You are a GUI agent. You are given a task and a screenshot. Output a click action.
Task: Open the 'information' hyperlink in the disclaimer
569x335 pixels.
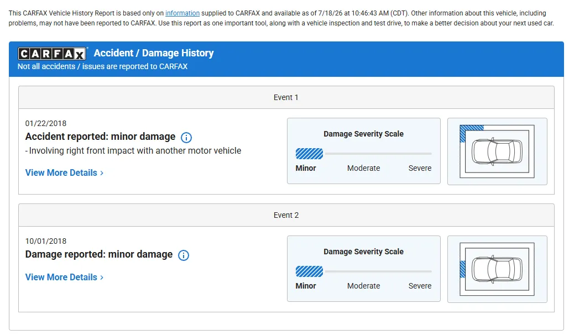point(182,13)
